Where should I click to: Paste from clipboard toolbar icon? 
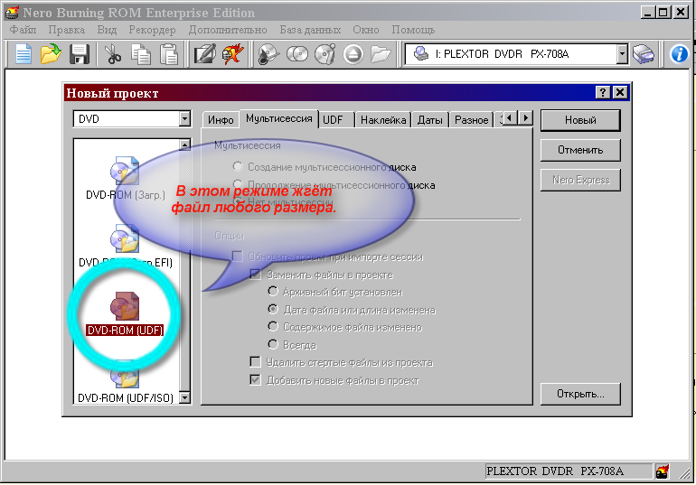pos(169,54)
